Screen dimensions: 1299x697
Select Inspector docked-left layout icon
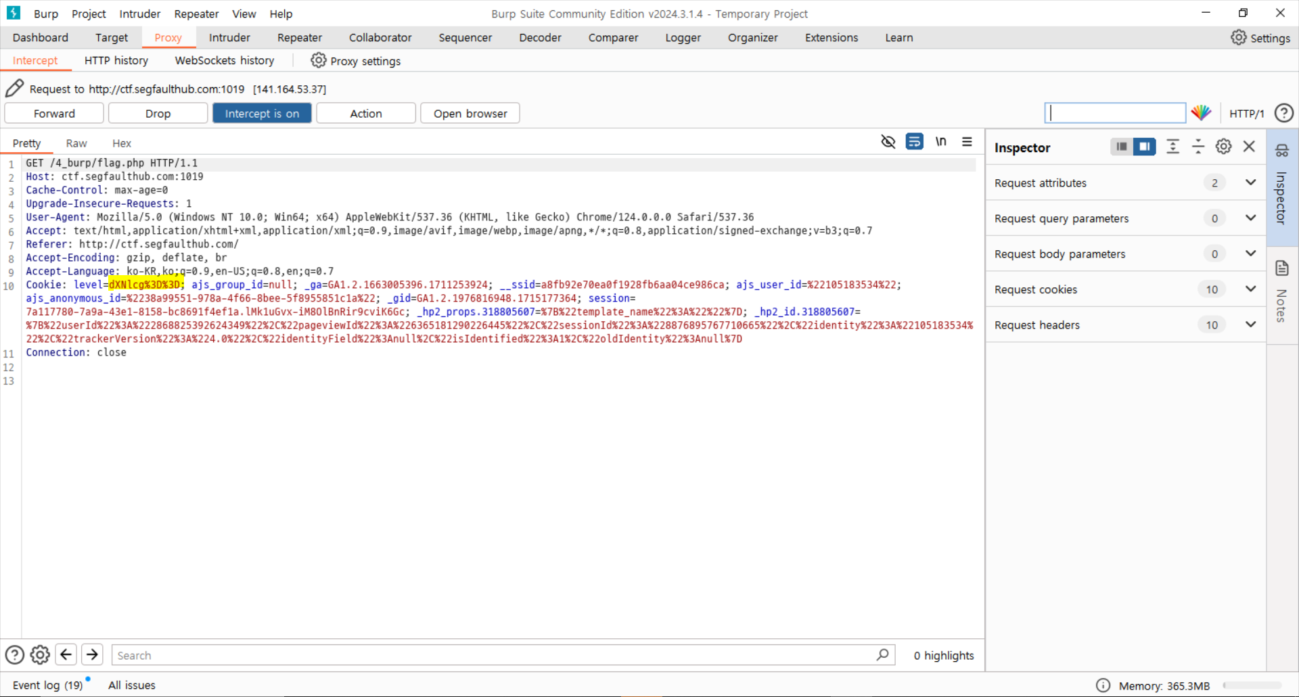click(x=1122, y=147)
